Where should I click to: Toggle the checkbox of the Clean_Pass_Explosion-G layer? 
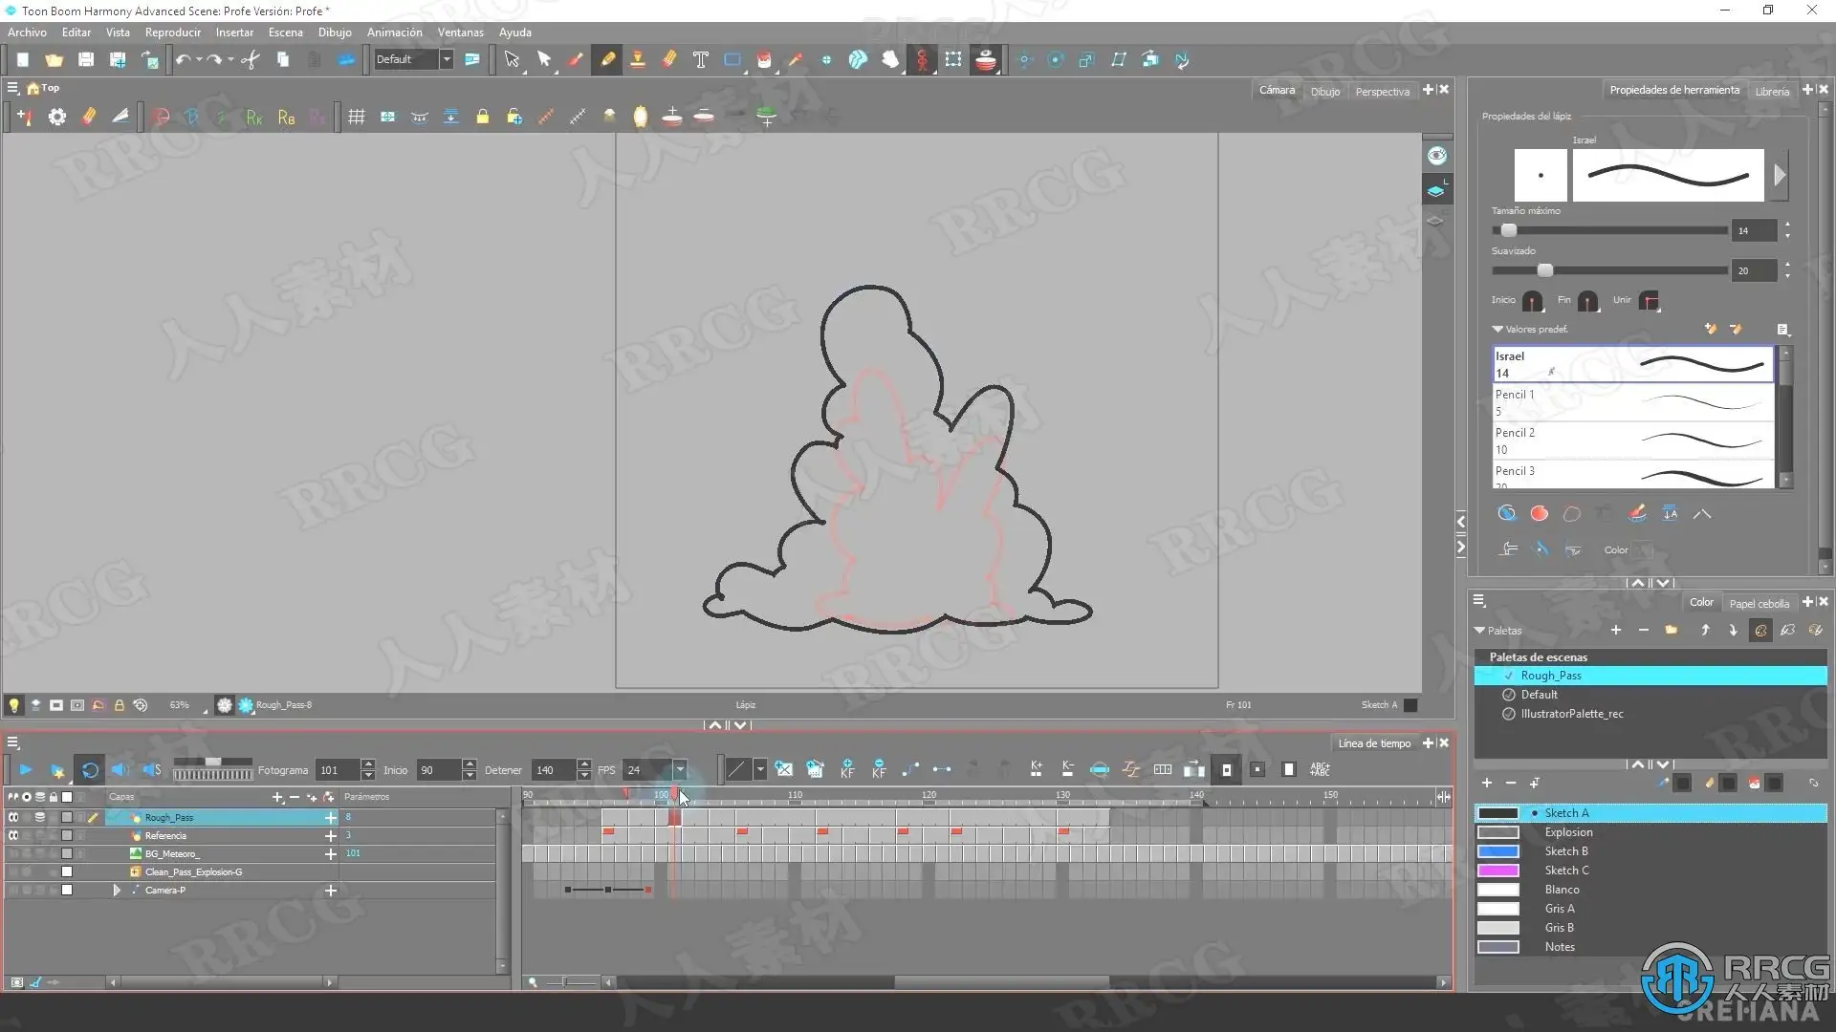(67, 872)
